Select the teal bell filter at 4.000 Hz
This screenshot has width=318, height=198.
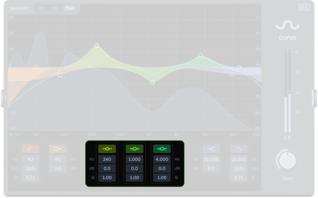click(162, 149)
